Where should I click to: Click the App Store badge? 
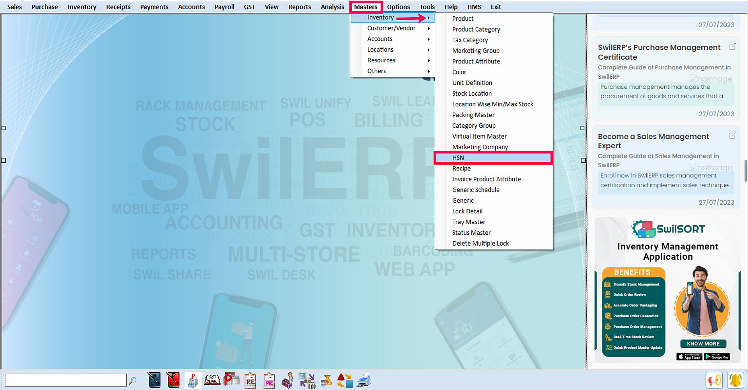[x=689, y=357]
